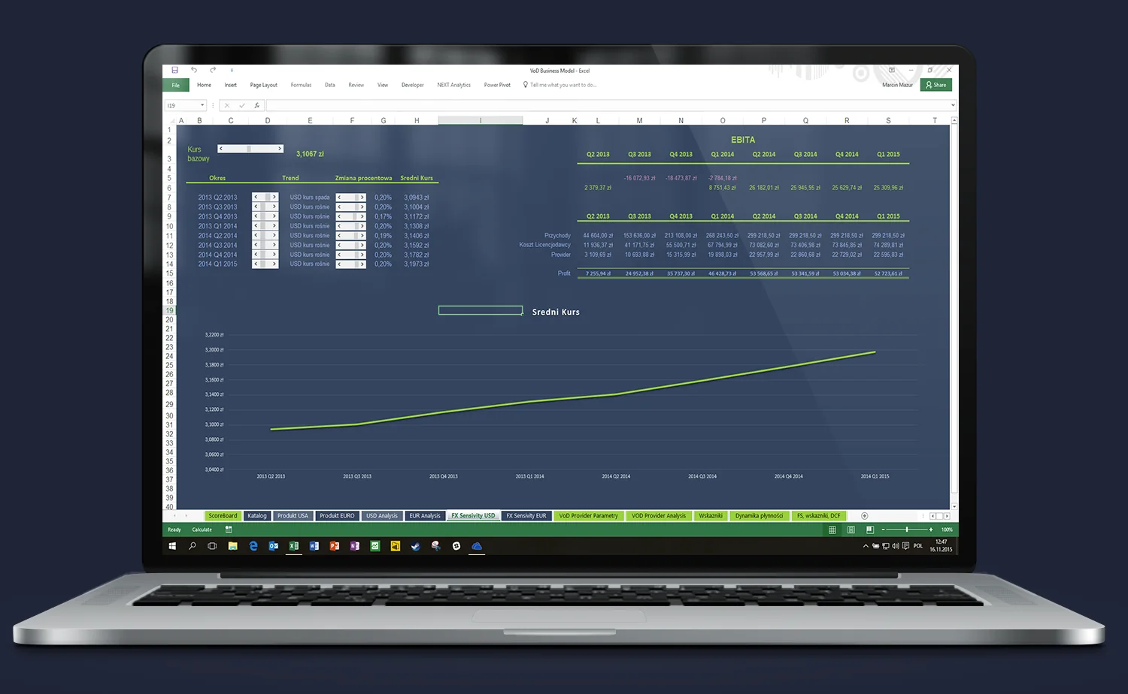The image size is (1128, 694).
Task: Click the Share button
Action: (936, 85)
